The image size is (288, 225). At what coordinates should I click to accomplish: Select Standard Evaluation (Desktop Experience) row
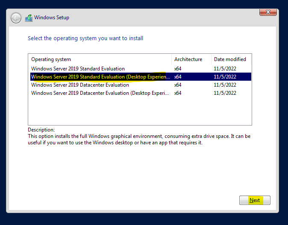[141, 77]
